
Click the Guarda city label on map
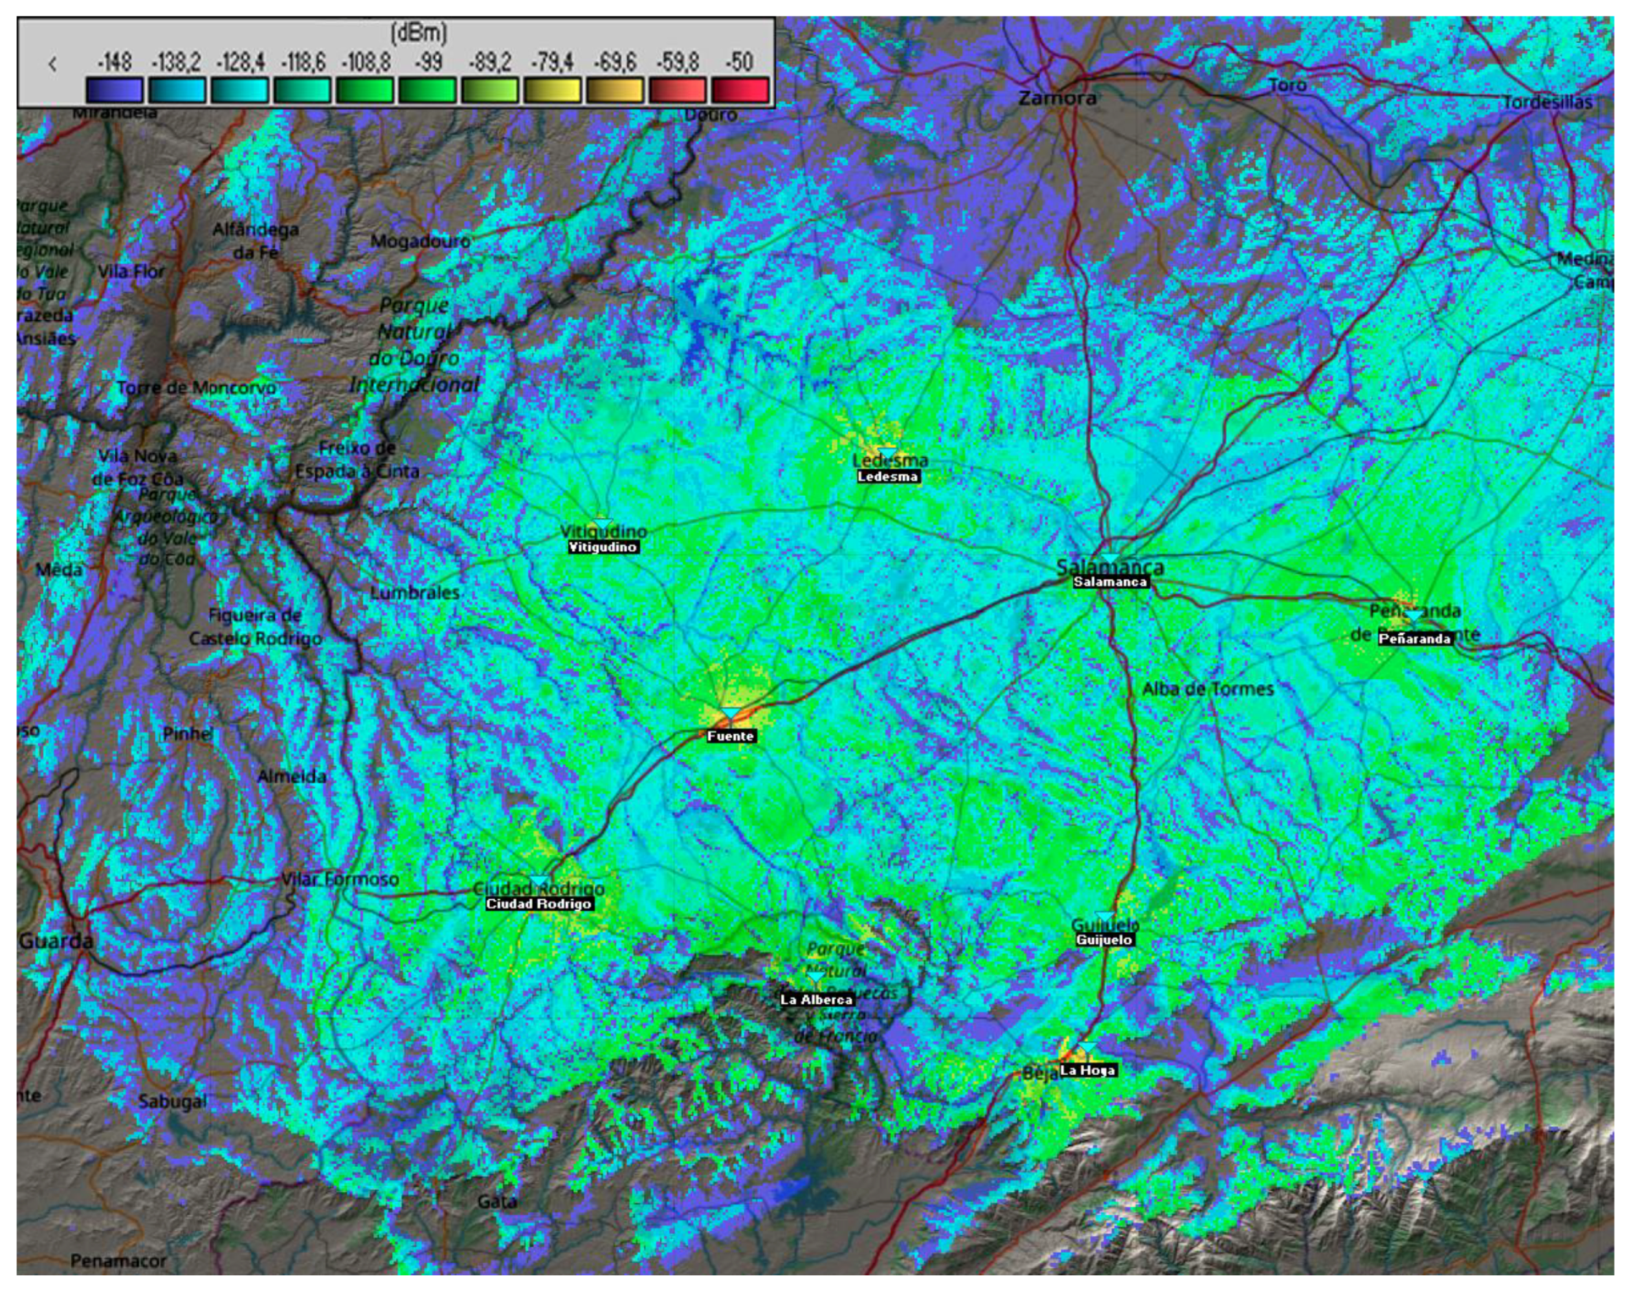pos(56,940)
